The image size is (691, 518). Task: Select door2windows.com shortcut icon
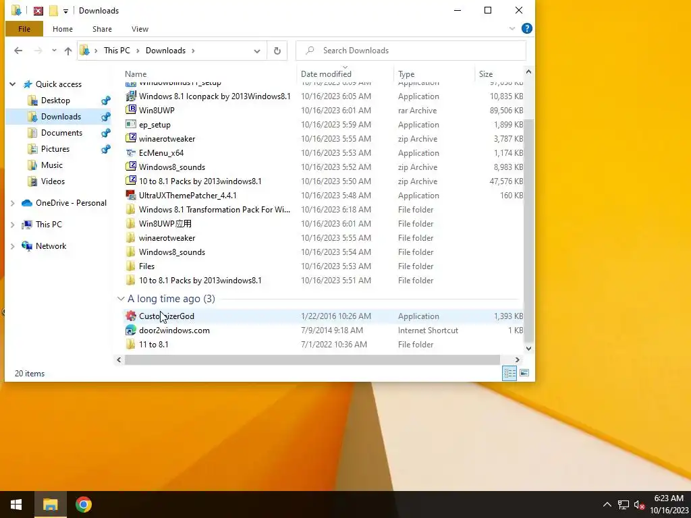[130, 330]
